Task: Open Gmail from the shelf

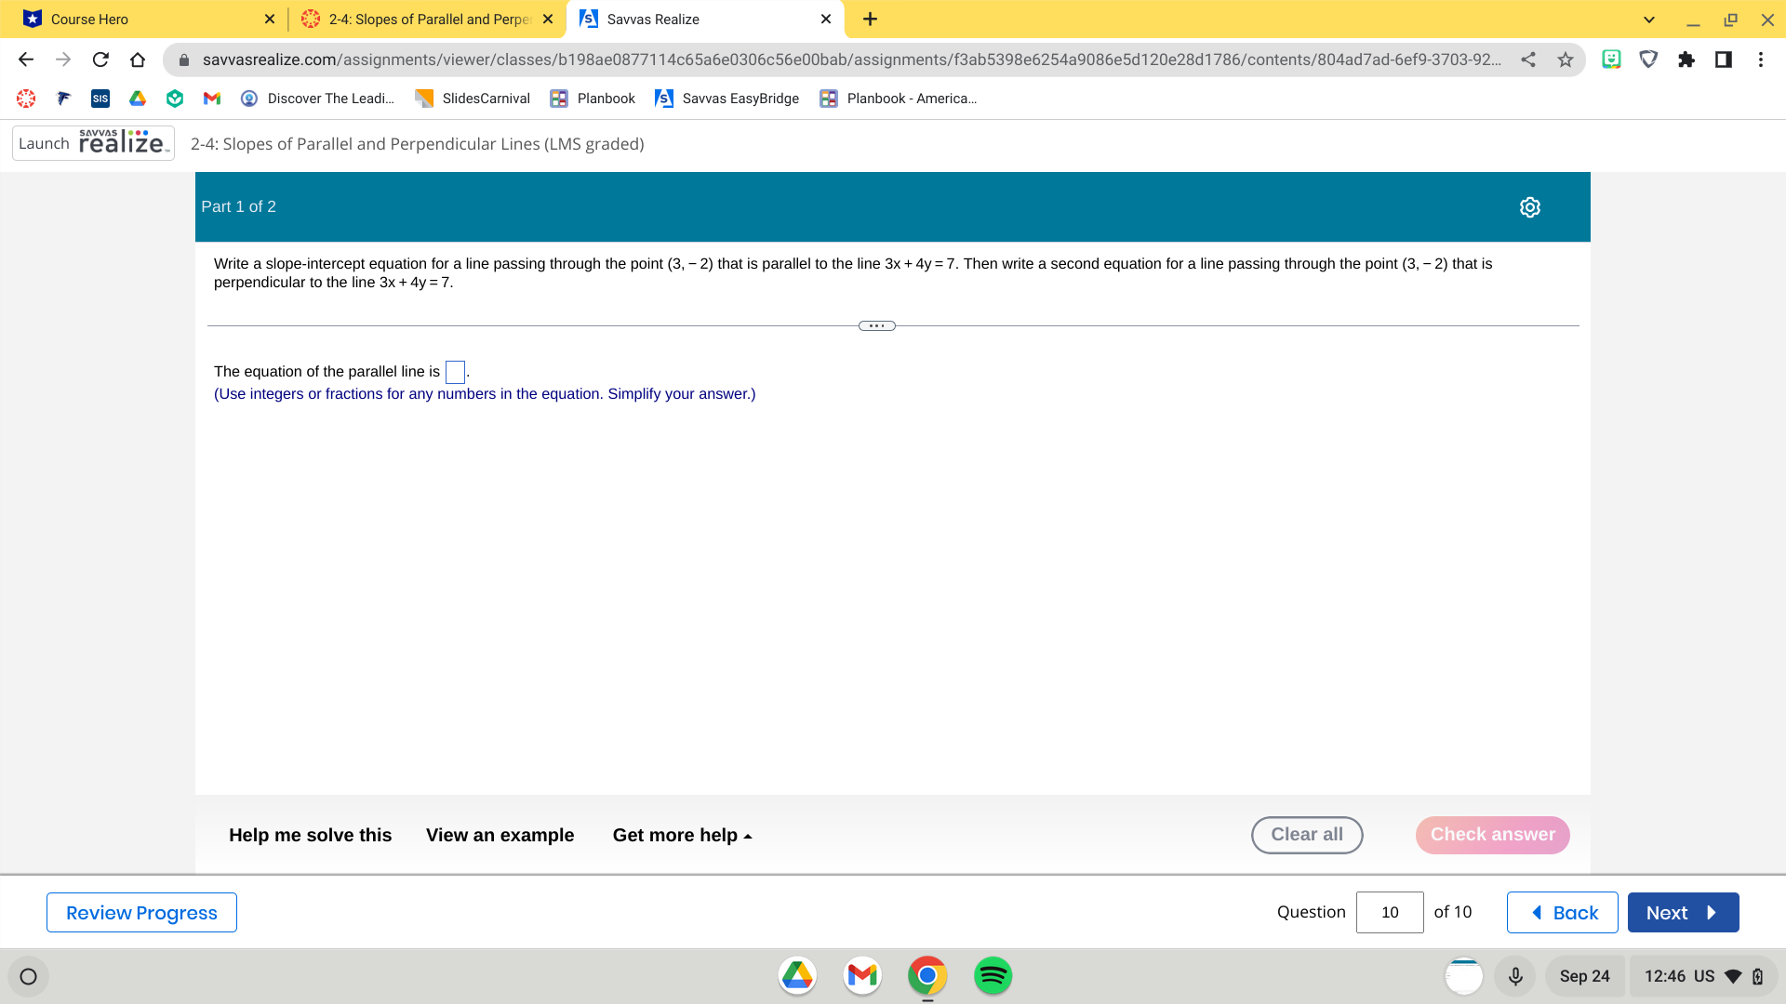Action: [x=862, y=975]
